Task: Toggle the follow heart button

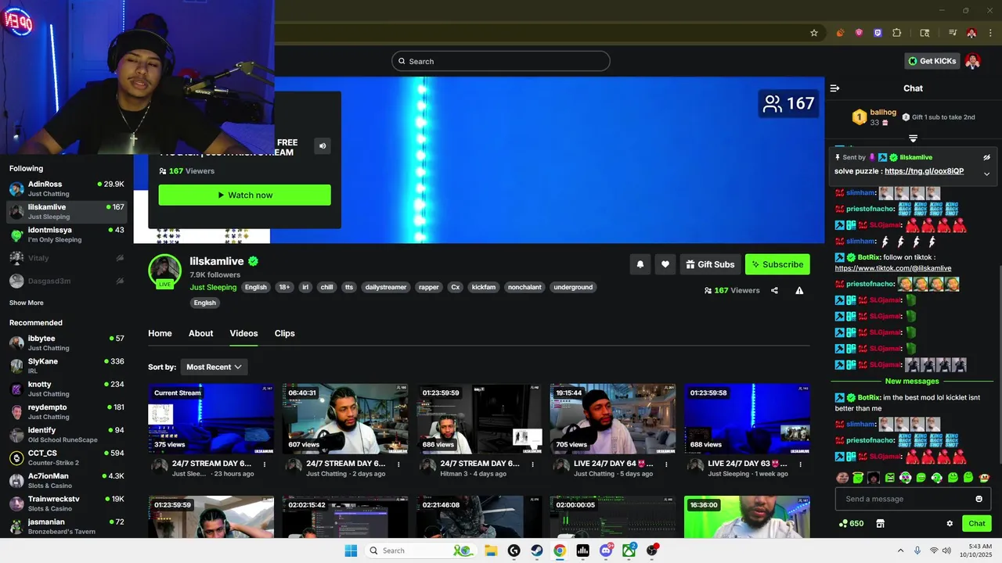Action: click(665, 264)
